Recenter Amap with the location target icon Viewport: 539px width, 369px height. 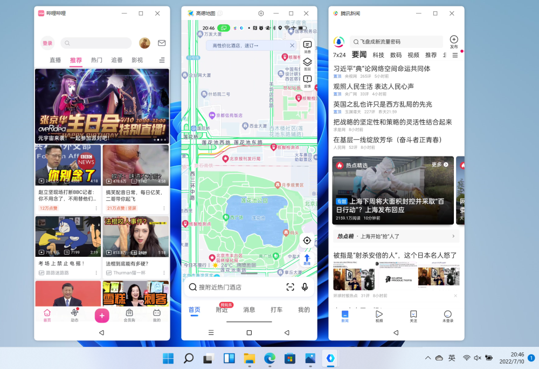tap(307, 241)
